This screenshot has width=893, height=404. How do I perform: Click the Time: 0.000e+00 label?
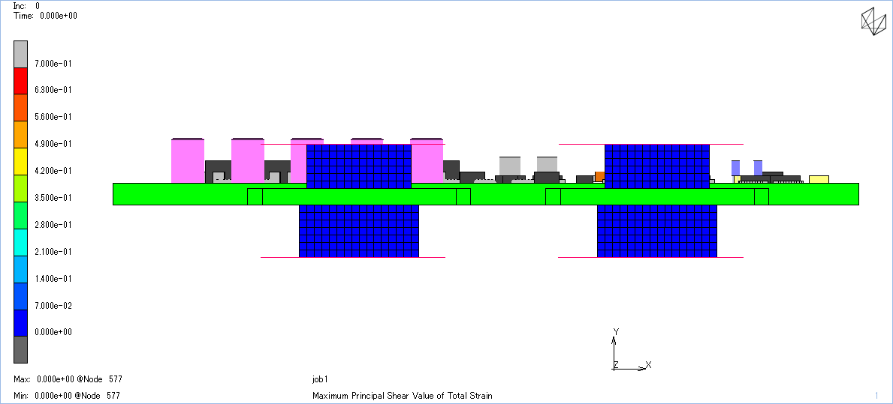pos(45,16)
